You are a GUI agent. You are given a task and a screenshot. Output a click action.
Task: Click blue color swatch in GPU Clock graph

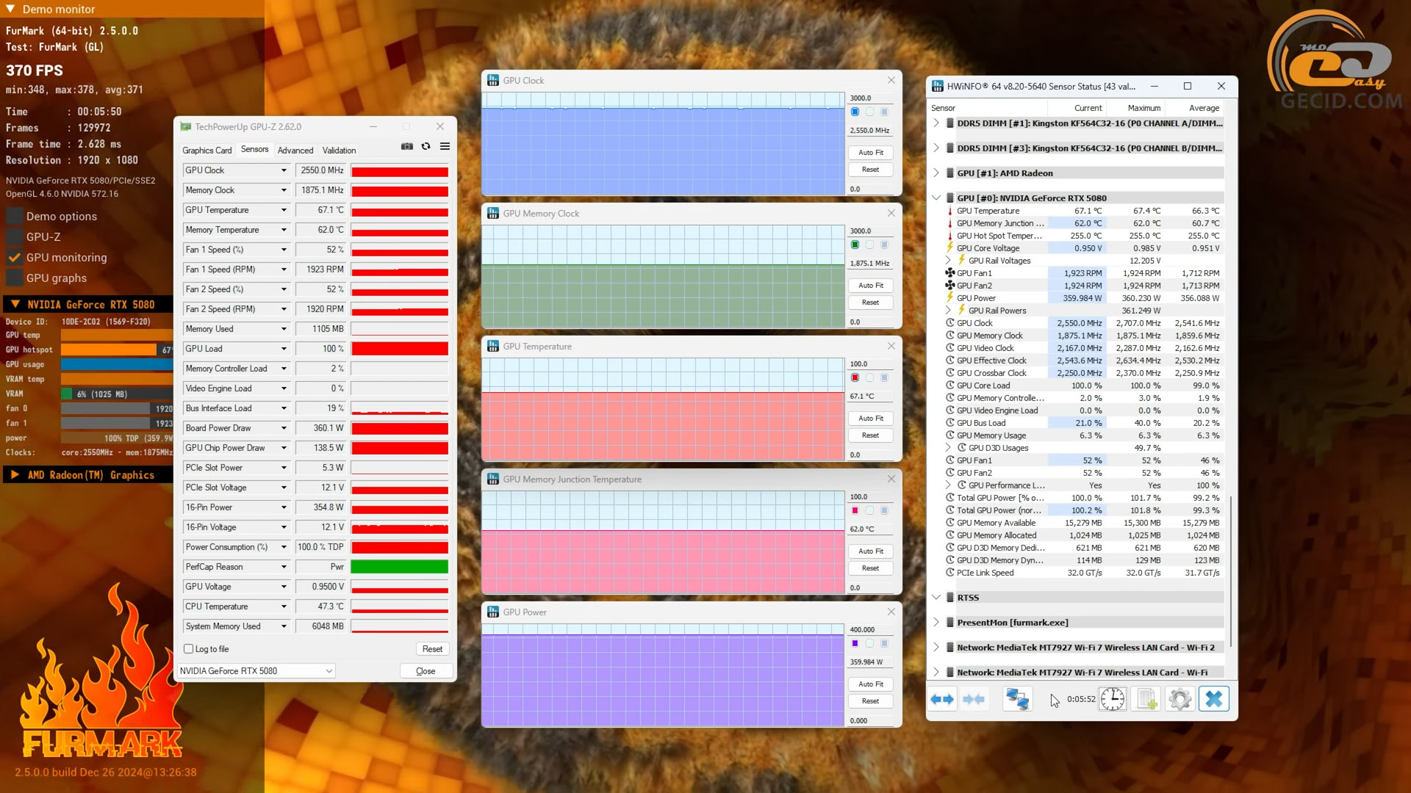855,112
